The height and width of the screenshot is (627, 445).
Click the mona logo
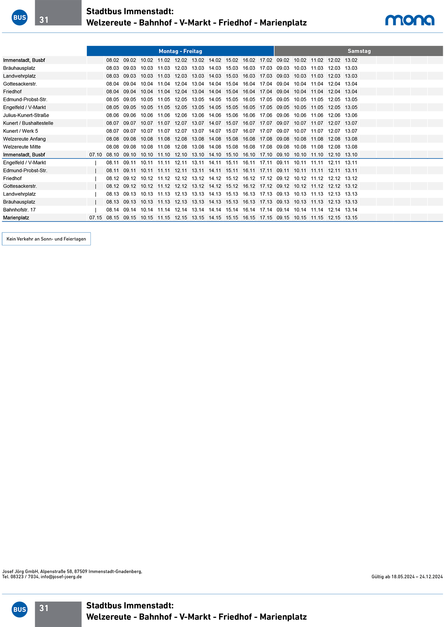[x=410, y=20]
